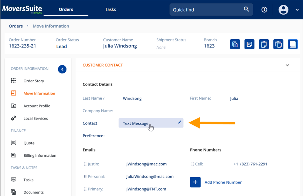
Task: Click the Add Phone Number link text
Action: 223,182
